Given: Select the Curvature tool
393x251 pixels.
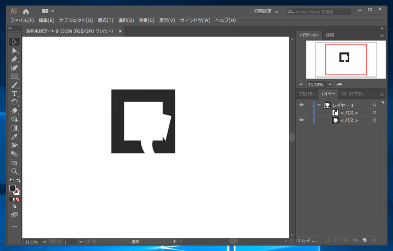Looking at the screenshot, I should click(x=14, y=68).
